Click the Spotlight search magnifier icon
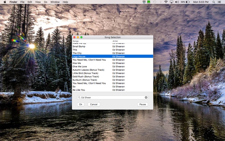This screenshot has width=225, height=141. point(214,2)
